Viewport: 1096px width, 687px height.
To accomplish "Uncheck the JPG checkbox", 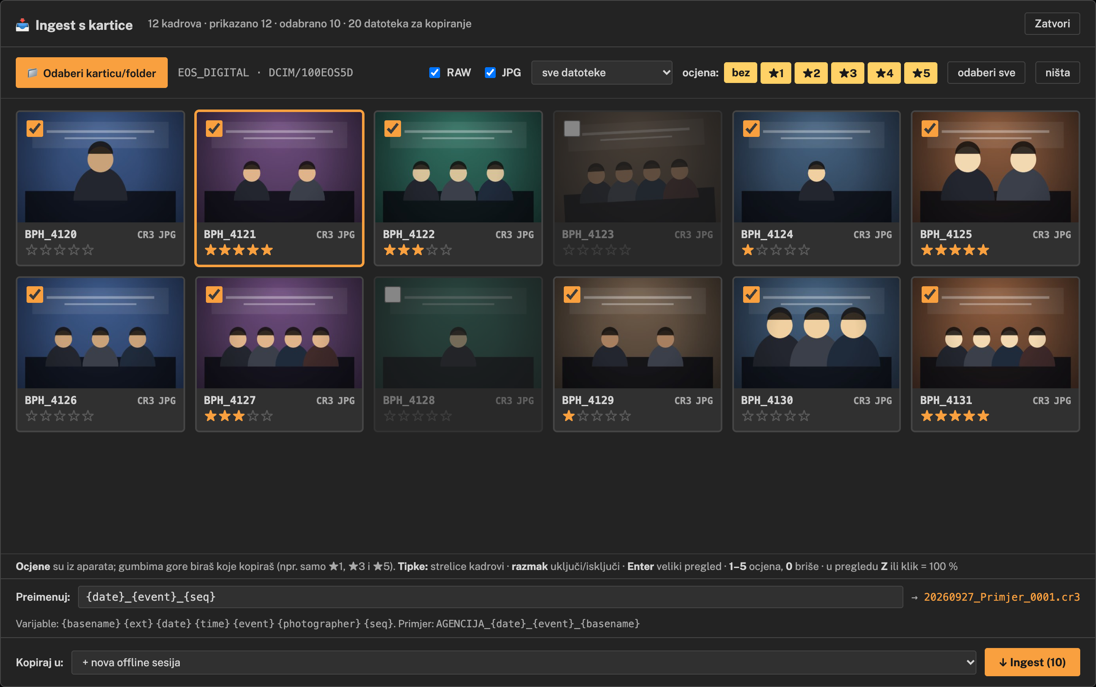I will click(x=490, y=73).
